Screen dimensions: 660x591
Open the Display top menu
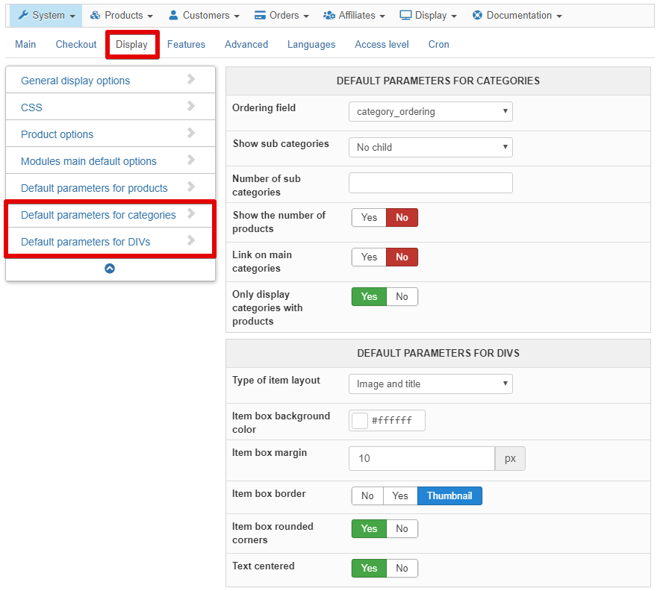[x=429, y=16]
